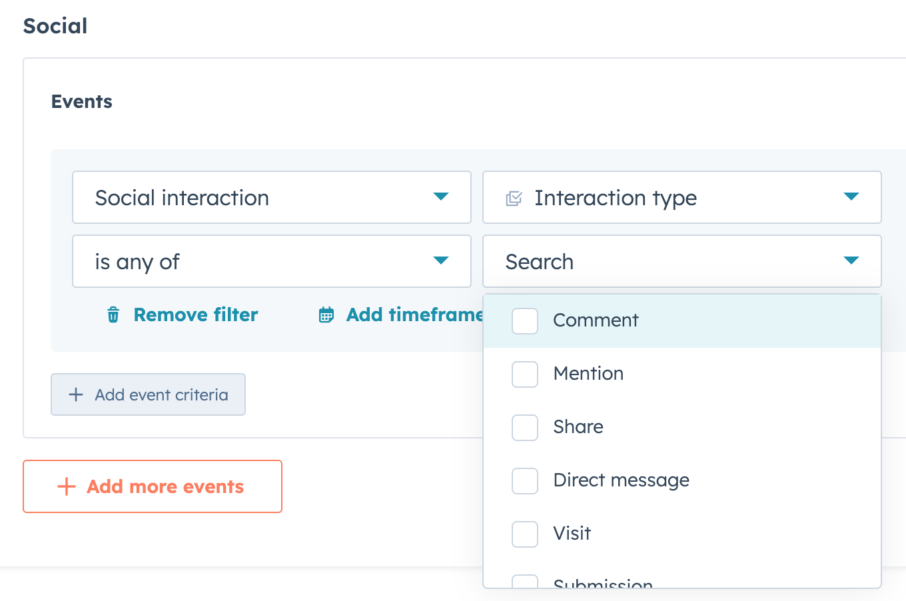Open the 'is any of' operator dropdown
The width and height of the screenshot is (906, 601).
(x=271, y=261)
